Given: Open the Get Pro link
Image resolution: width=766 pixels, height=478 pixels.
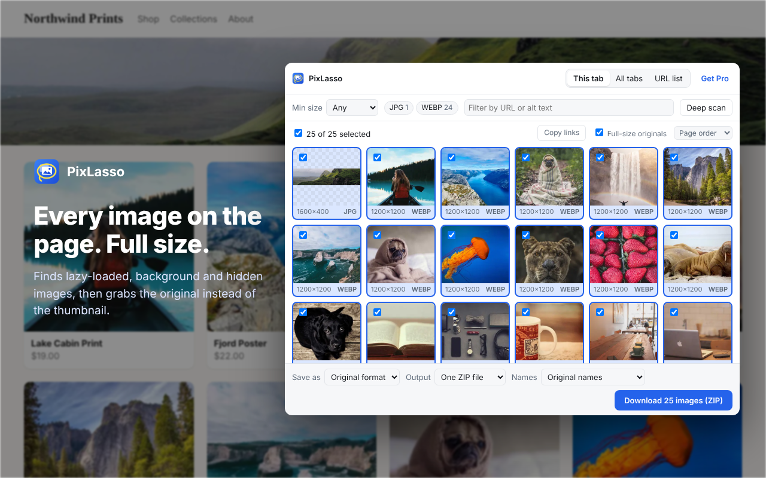Looking at the screenshot, I should (x=715, y=78).
